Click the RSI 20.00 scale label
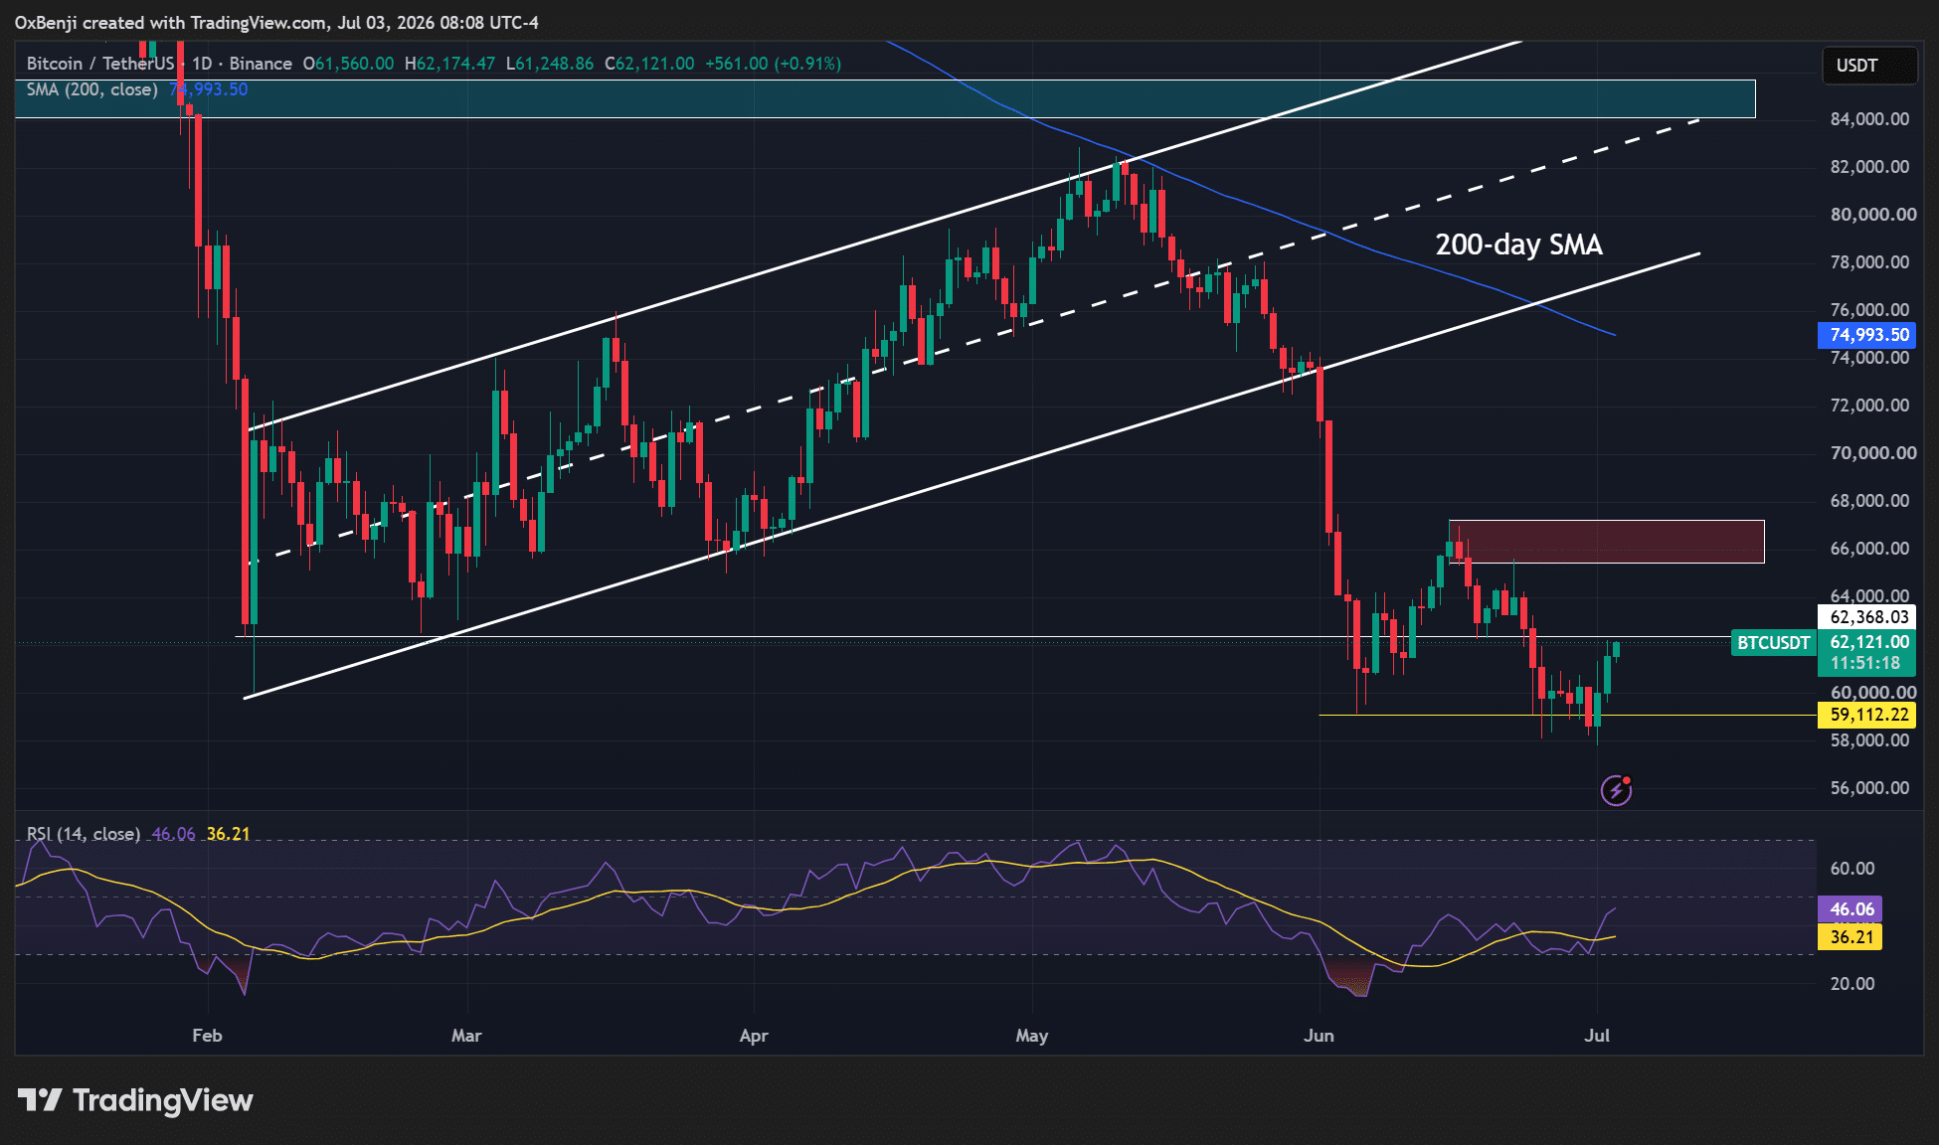1939x1145 pixels. pyautogui.click(x=1852, y=984)
